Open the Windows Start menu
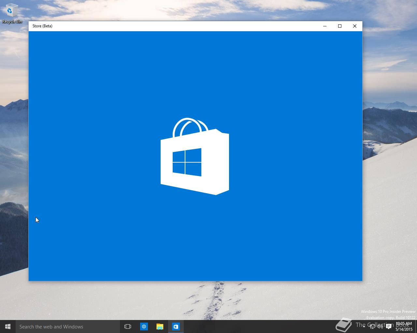 [8, 326]
